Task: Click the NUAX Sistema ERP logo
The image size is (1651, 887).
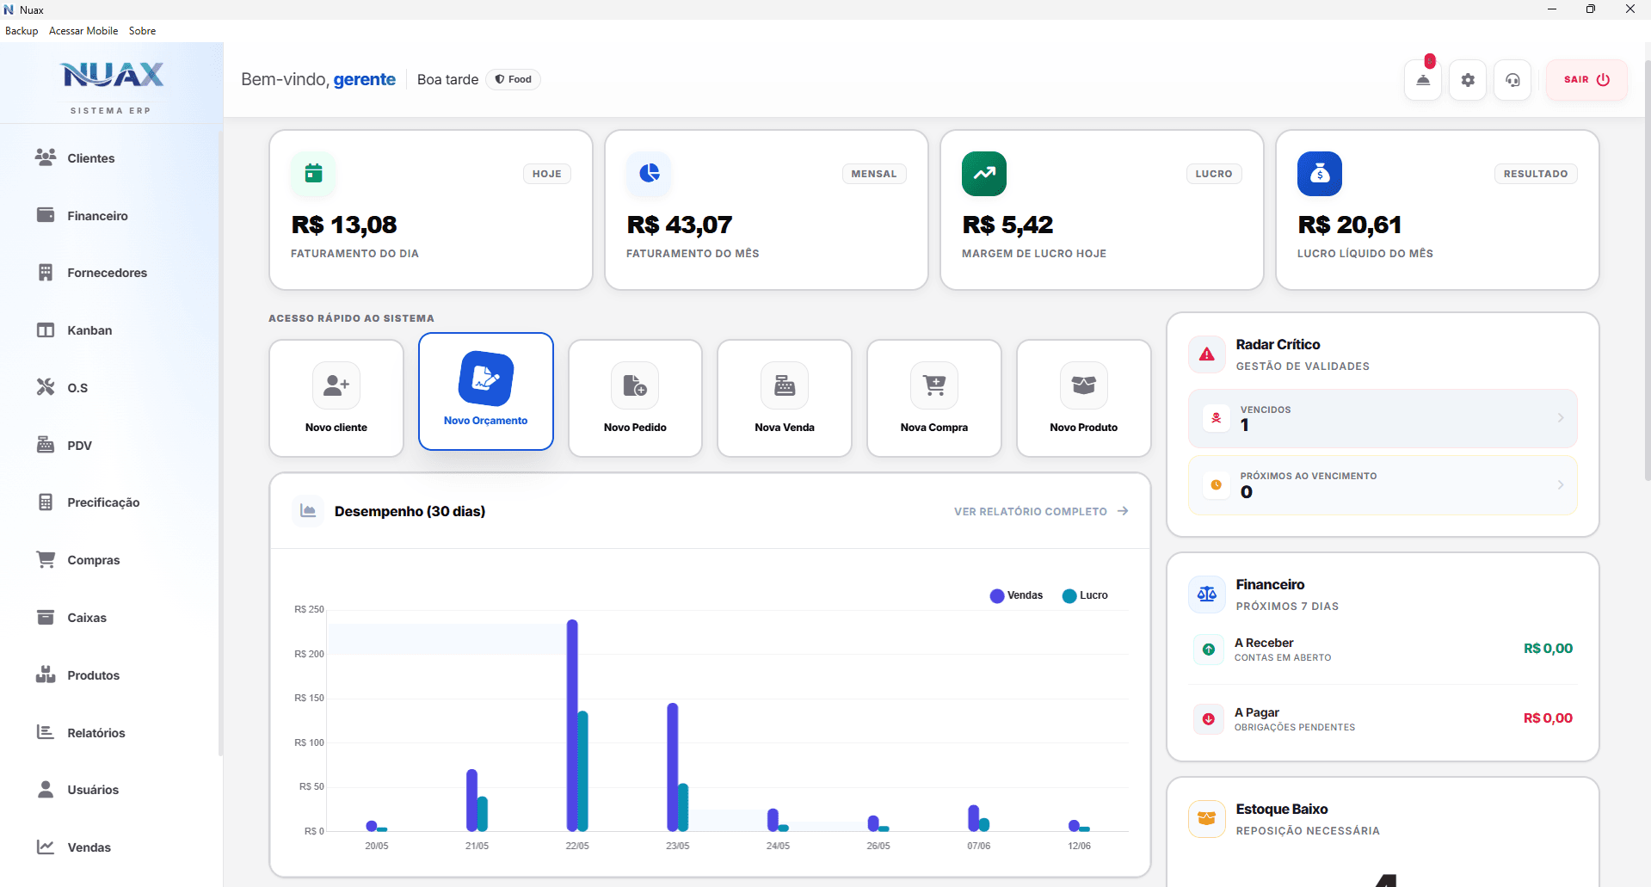Action: (x=112, y=86)
